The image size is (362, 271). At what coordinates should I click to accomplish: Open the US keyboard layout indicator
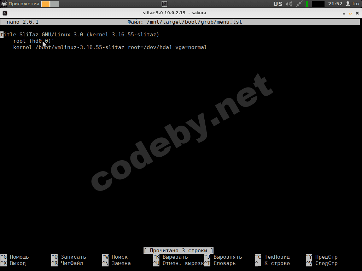coord(278,4)
